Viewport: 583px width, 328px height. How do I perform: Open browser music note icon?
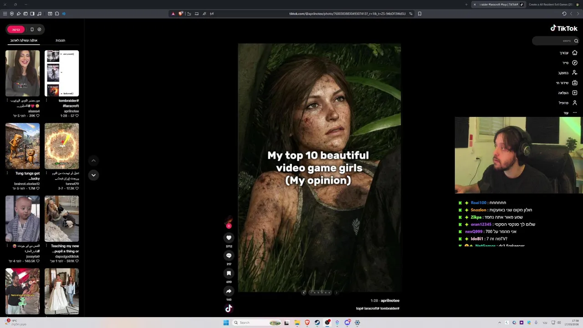(39, 14)
